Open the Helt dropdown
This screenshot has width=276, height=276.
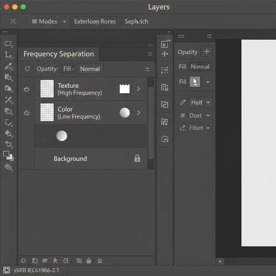click(200, 102)
